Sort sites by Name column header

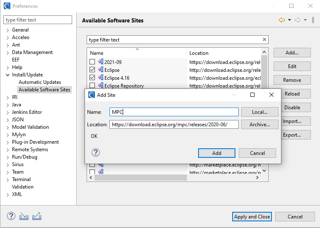pyautogui.click(x=137, y=53)
